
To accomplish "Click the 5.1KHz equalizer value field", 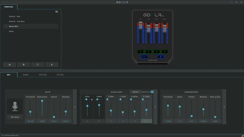I will point(146,121).
